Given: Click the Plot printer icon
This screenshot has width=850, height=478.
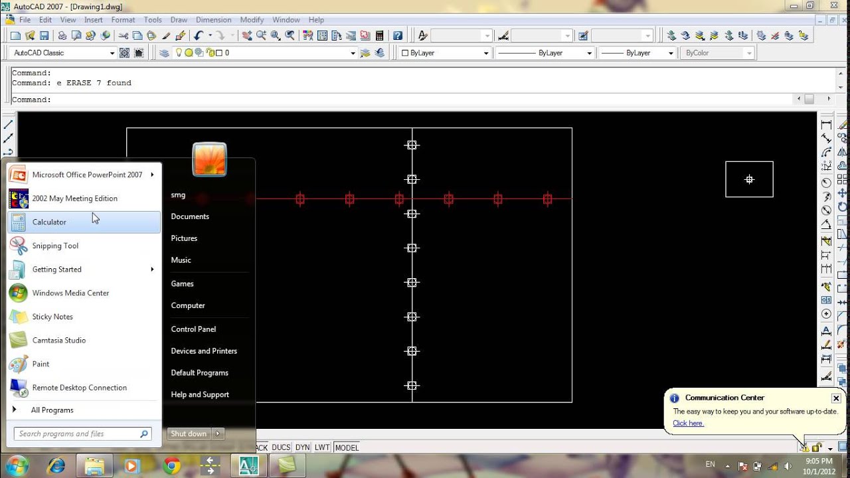Looking at the screenshot, I should pyautogui.click(x=62, y=36).
